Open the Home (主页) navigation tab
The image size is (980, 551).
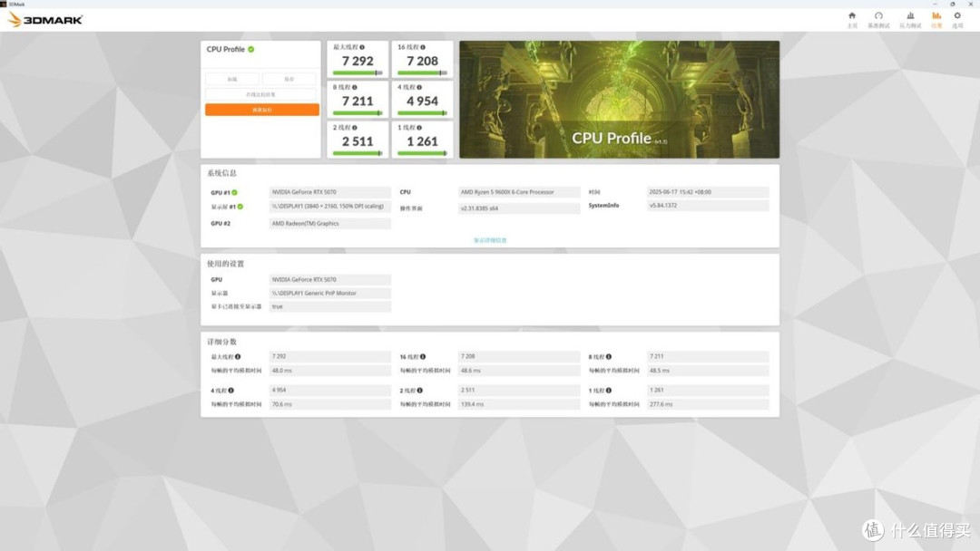(x=852, y=19)
